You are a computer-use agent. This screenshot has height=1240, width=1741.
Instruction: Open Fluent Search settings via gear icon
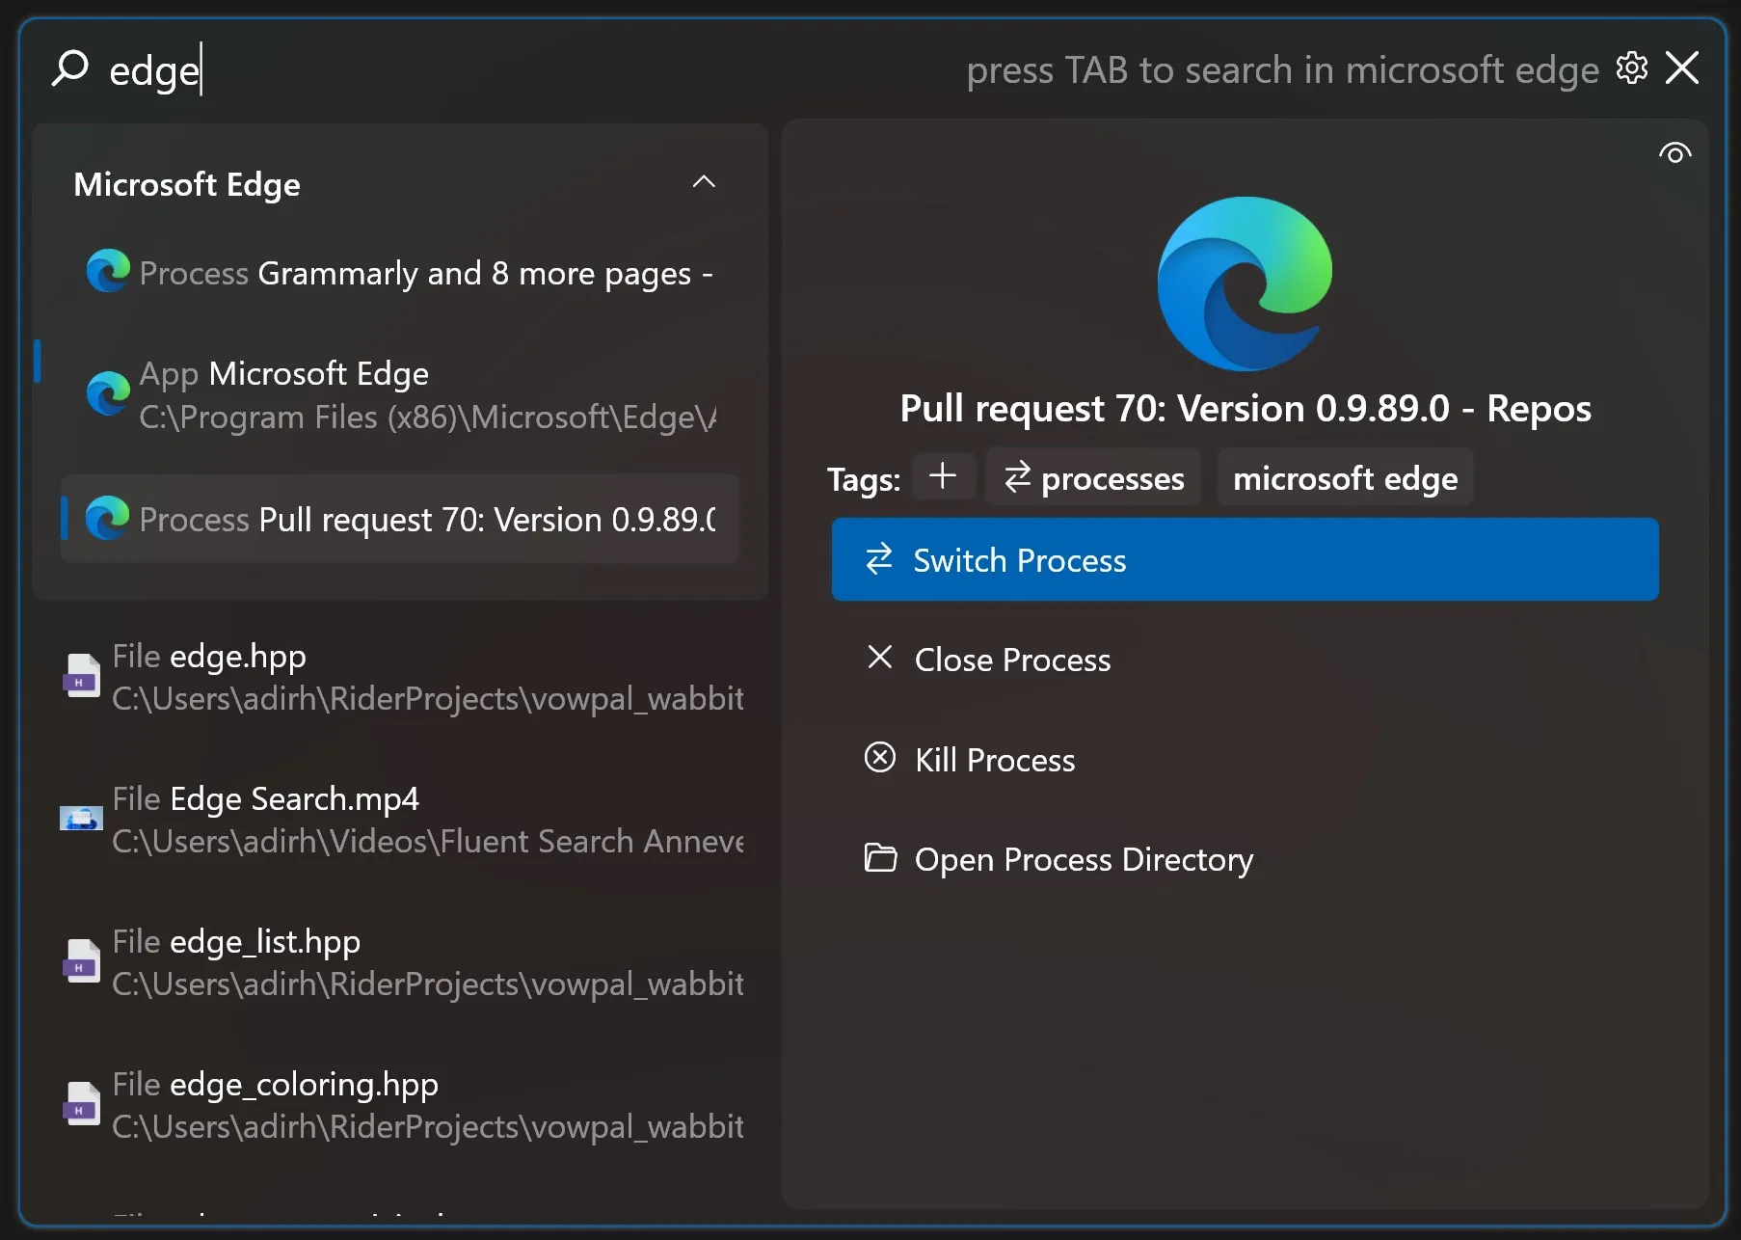pyautogui.click(x=1631, y=68)
